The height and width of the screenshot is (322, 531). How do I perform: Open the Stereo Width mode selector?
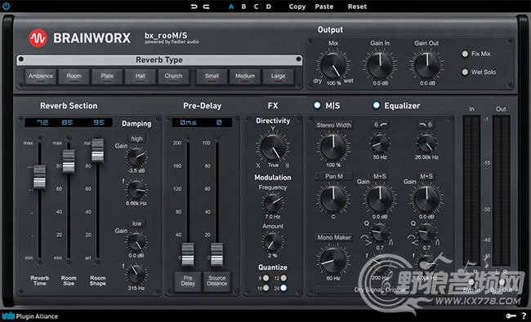pos(333,125)
